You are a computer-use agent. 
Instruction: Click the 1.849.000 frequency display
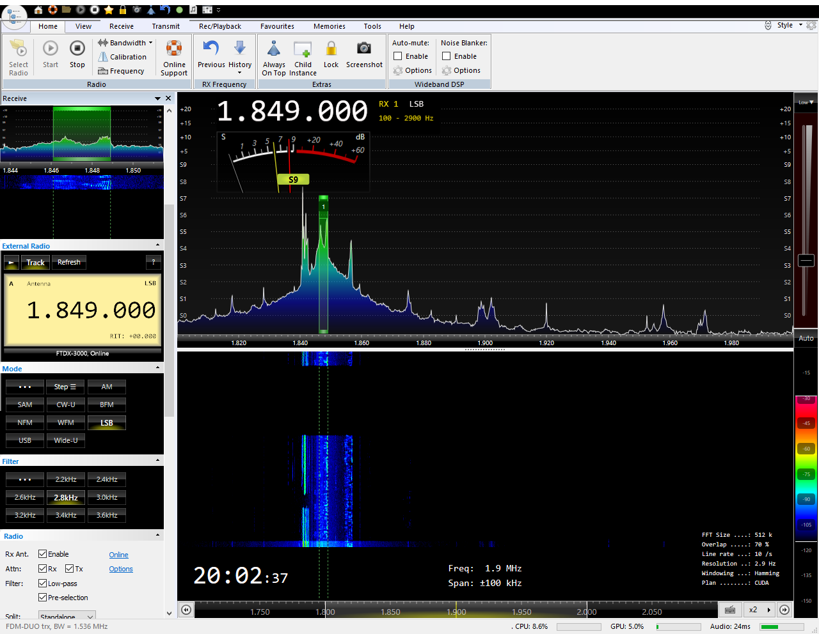[292, 111]
